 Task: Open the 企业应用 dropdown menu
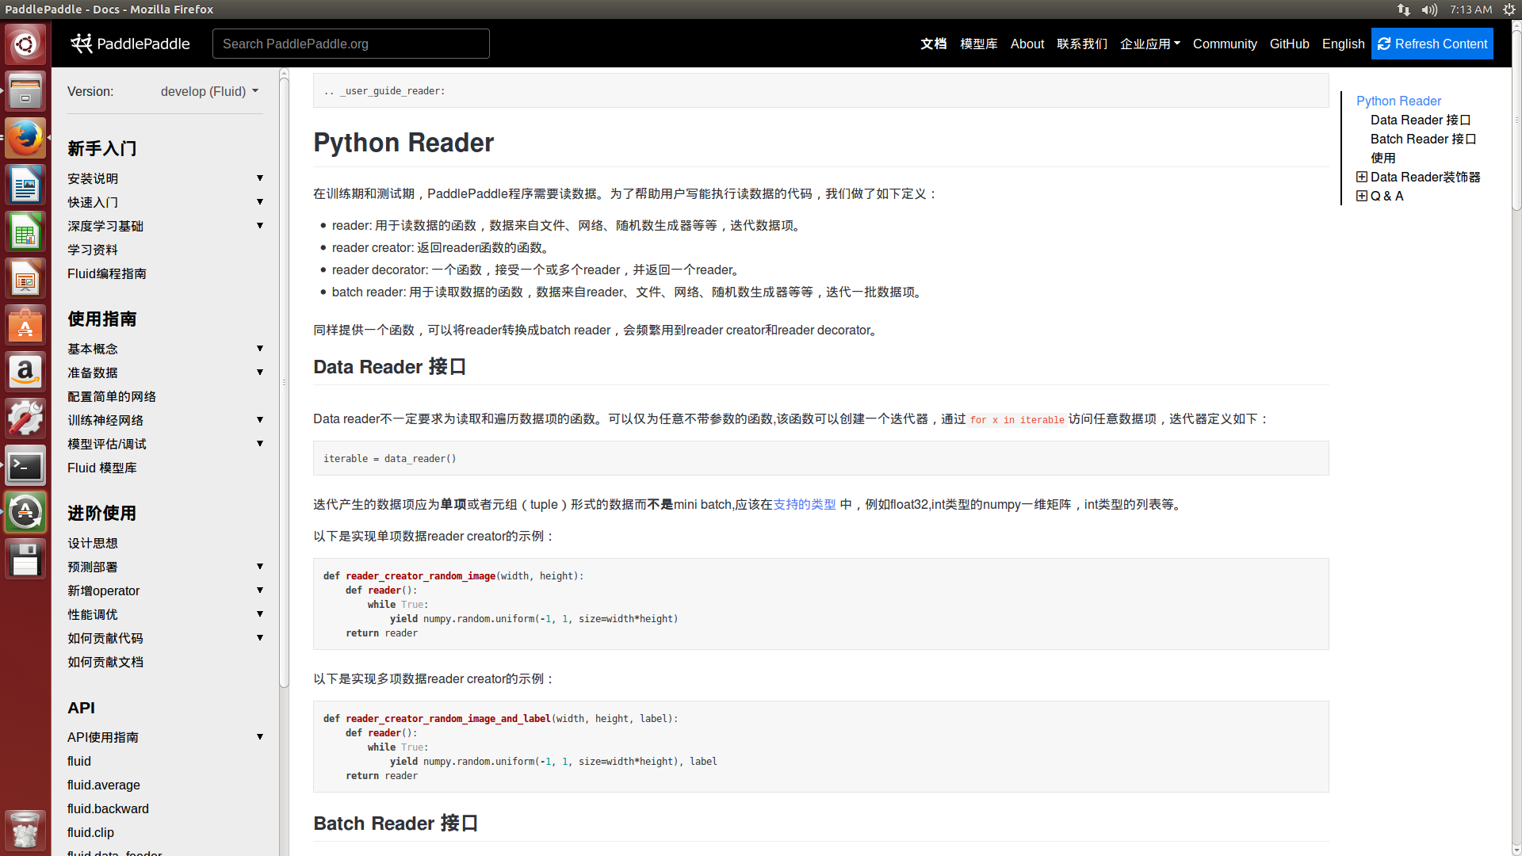(x=1149, y=44)
